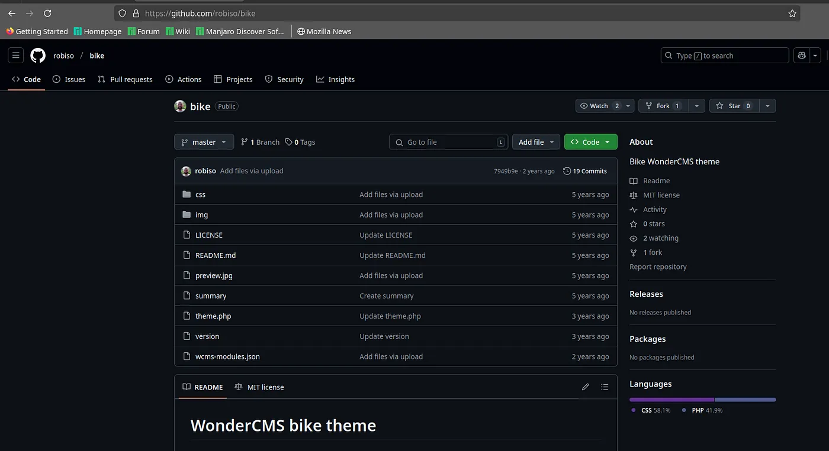This screenshot has width=829, height=451.
Task: Open the GitHub global navigation hamburger menu
Action: (x=16, y=56)
